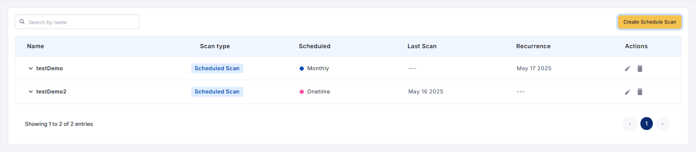Click the Recurrence column header
Screen dimensions: 696x152
[x=533, y=46]
